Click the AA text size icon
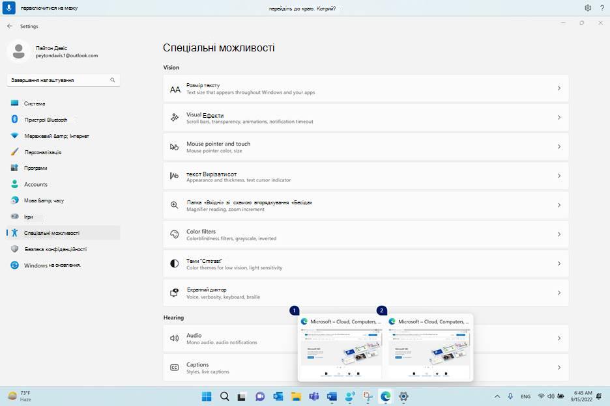Screen dimensions: 610x406 175,90
